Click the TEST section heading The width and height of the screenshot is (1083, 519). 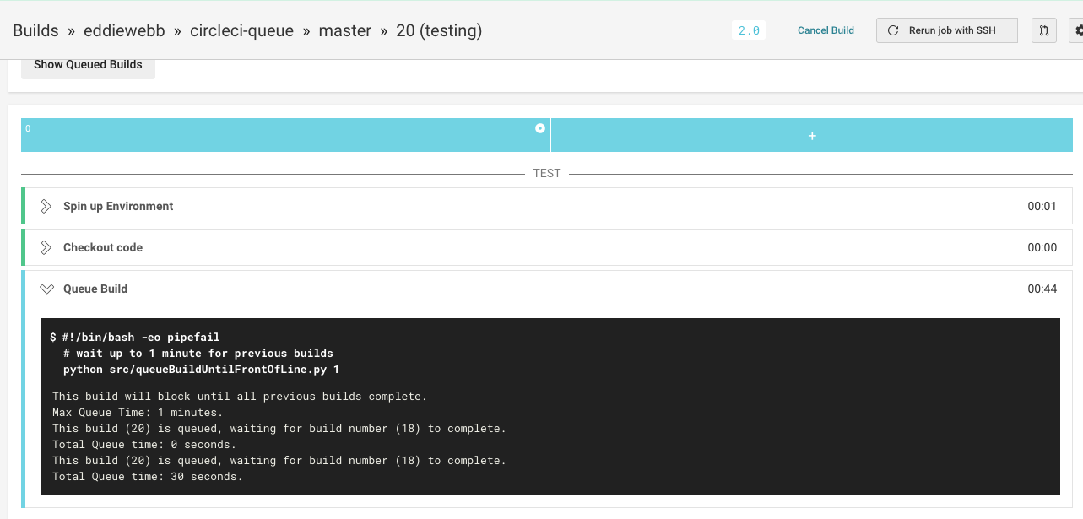[x=547, y=173]
